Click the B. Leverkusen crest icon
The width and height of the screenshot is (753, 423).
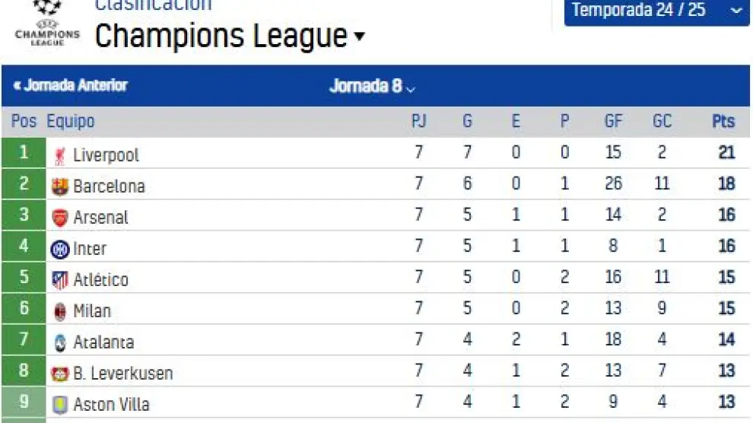click(60, 374)
